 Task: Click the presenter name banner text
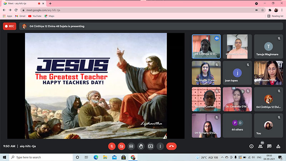coord(57,26)
